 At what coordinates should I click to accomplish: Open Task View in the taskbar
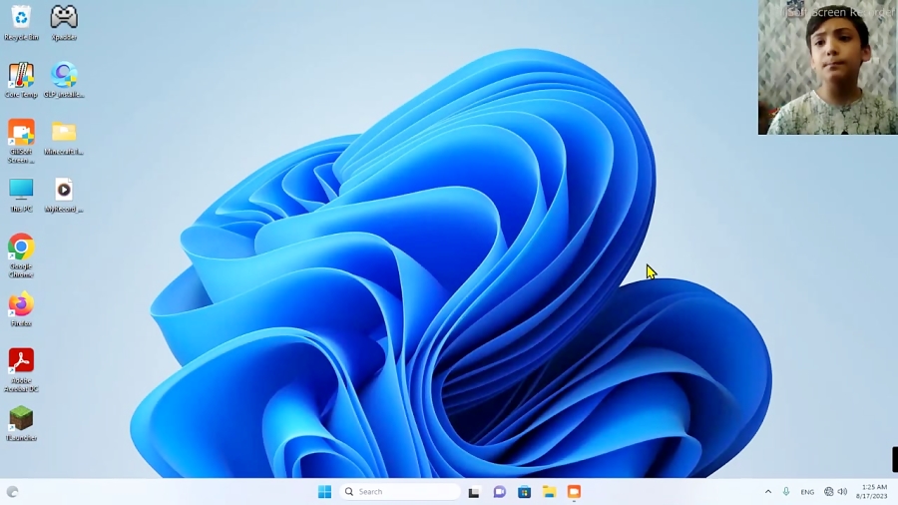pyautogui.click(x=474, y=492)
